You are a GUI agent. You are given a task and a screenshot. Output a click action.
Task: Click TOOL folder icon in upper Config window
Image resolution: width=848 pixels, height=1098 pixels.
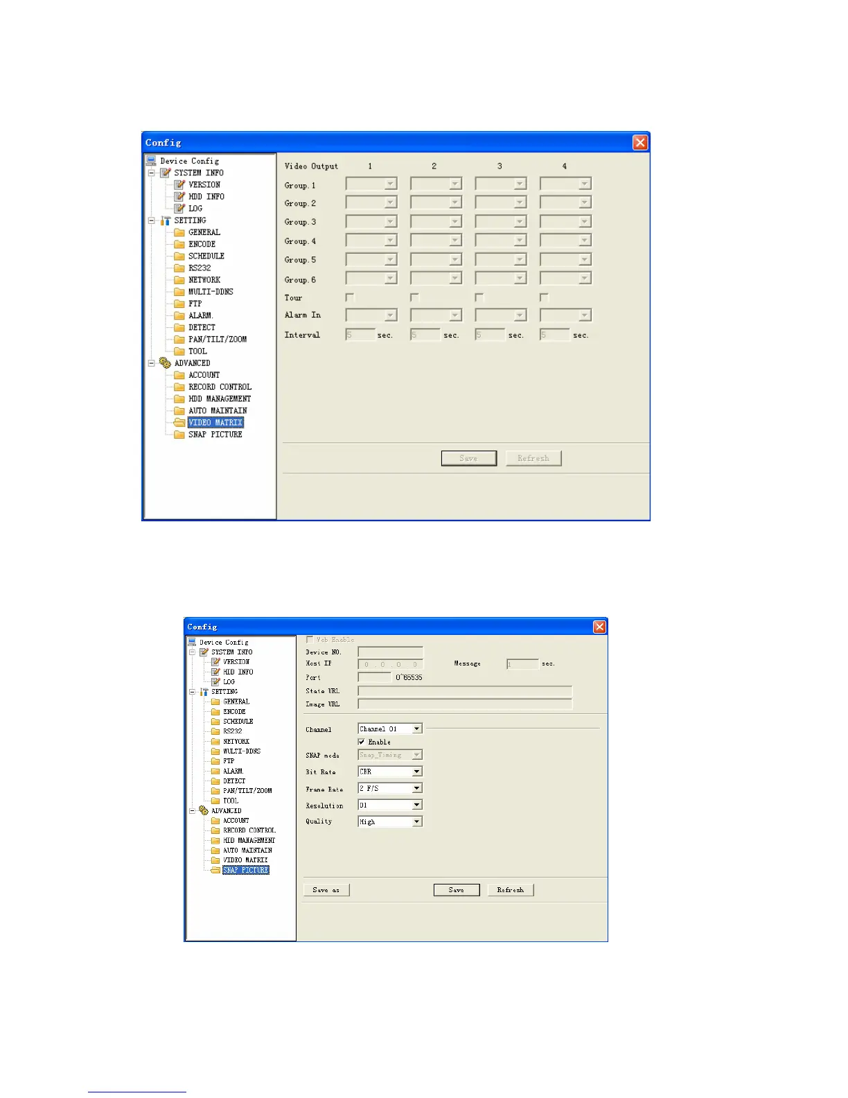pos(179,351)
